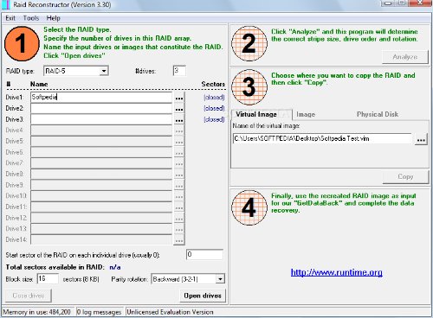Click the Drive6 ellipsis browse button
The height and width of the screenshot is (318, 433).
click(x=179, y=153)
